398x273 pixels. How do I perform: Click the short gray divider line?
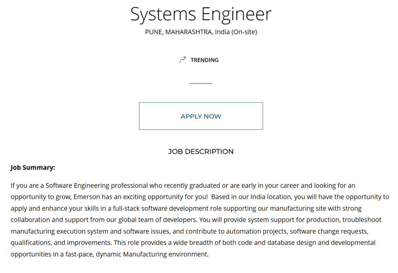[x=201, y=83]
